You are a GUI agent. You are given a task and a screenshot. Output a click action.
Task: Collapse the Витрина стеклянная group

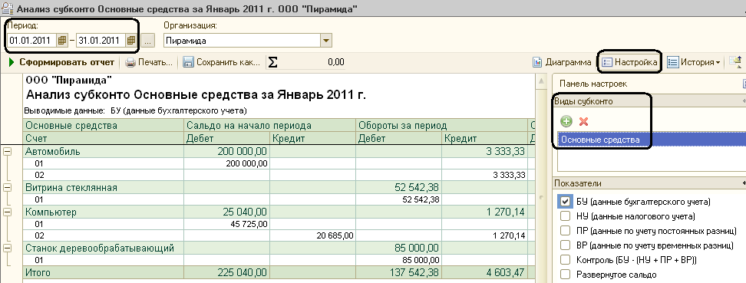8,187
